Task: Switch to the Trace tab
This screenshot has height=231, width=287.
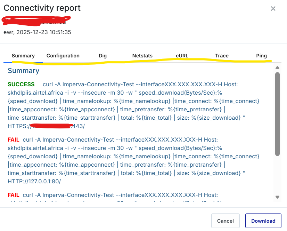Action: pos(222,56)
